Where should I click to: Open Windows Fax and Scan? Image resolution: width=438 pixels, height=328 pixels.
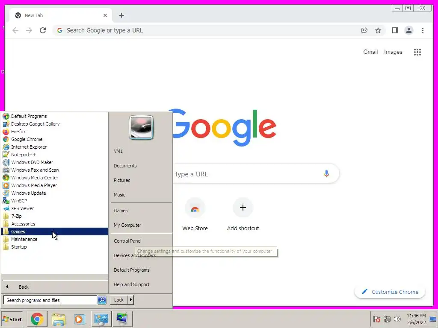click(55, 170)
